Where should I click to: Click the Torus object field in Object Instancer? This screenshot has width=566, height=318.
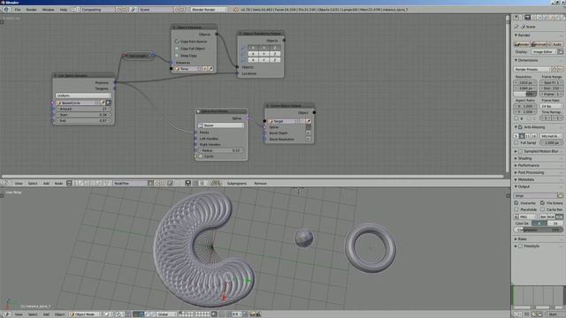click(187, 69)
